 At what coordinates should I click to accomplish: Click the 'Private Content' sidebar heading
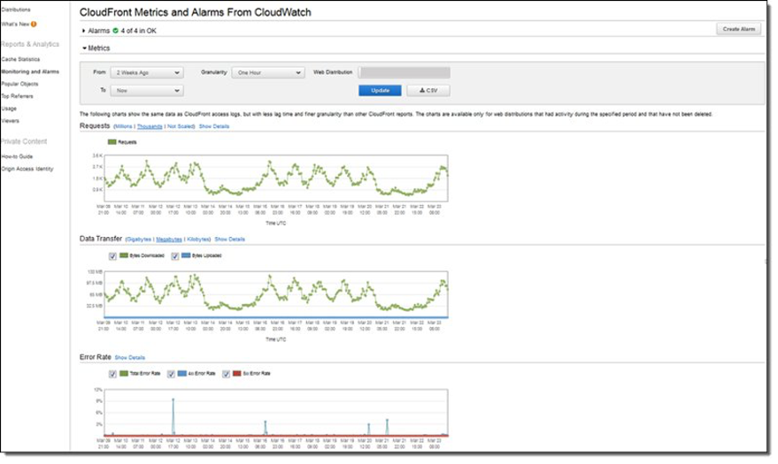24,141
